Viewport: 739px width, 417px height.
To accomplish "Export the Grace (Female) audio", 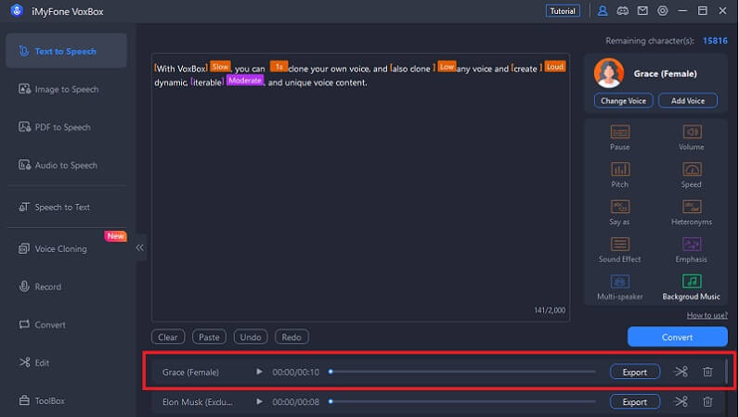I will coord(635,372).
